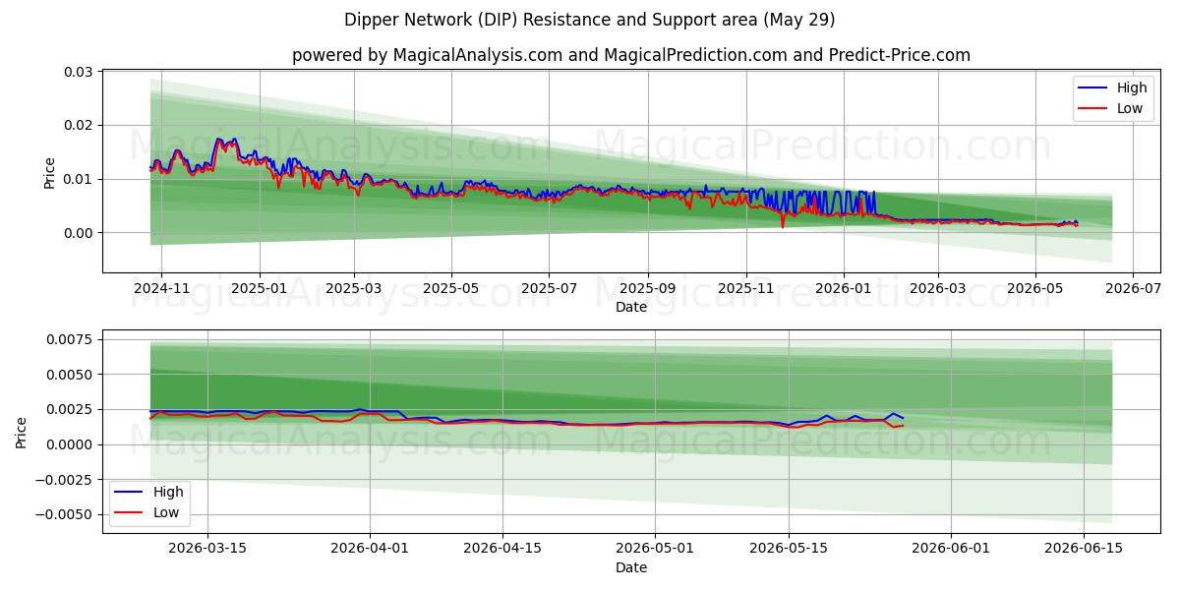Click the 'Date' axis label under the bottom chart
Image resolution: width=1180 pixels, height=590 pixels.
[631, 567]
